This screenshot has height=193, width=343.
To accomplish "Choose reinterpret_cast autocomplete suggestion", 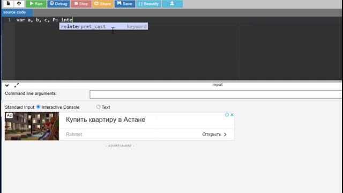I will point(103,26).
